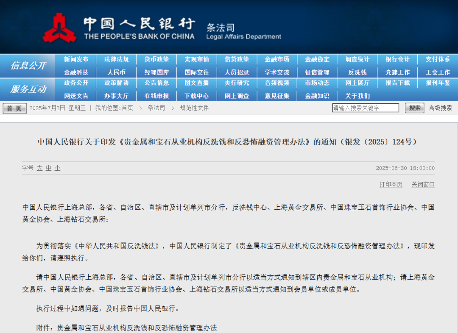
Task: Click the 附件 attachment line text
Action: (x=126, y=328)
